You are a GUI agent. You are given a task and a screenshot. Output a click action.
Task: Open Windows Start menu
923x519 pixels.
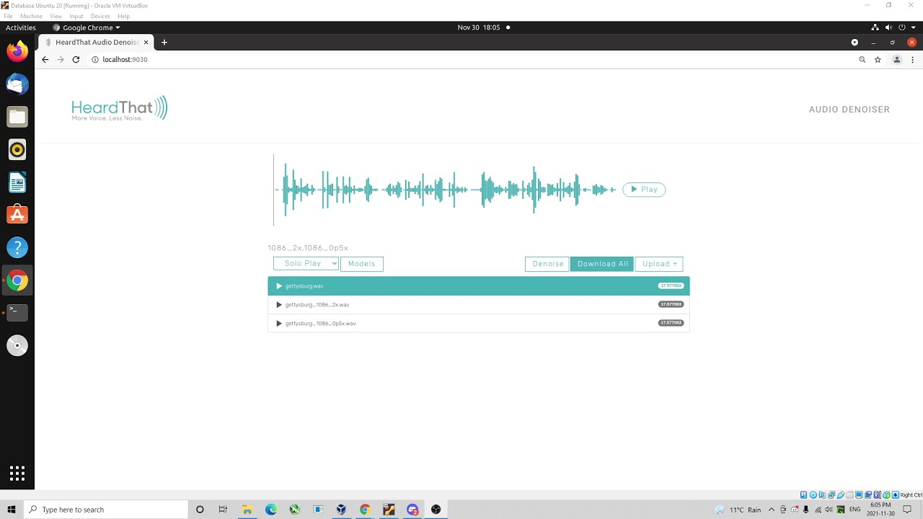coord(12,510)
